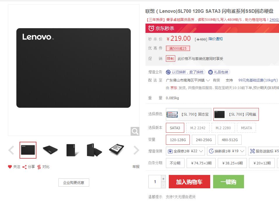This screenshot has width=279, height=202.
Task: Select the 240-256G capacity option
Action: coord(204,140)
